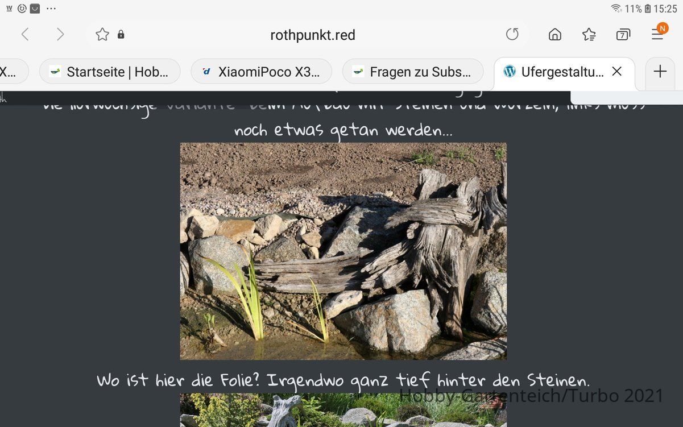This screenshot has height=427, width=683.
Task: Tap the 15:25 clock in status bar
Action: (x=665, y=9)
